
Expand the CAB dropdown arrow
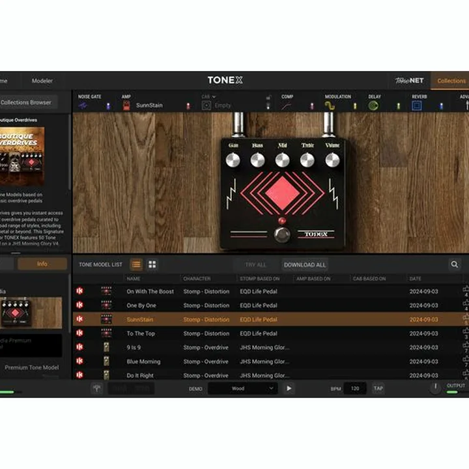click(x=214, y=97)
